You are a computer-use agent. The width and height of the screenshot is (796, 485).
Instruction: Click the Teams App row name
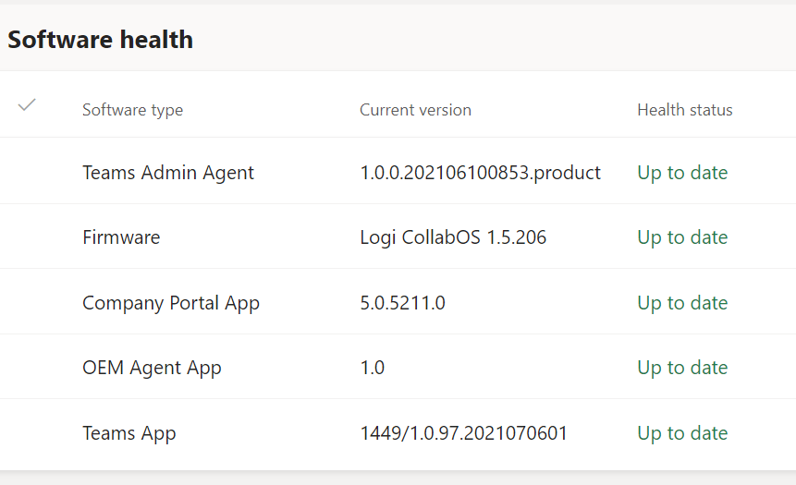coord(129,433)
